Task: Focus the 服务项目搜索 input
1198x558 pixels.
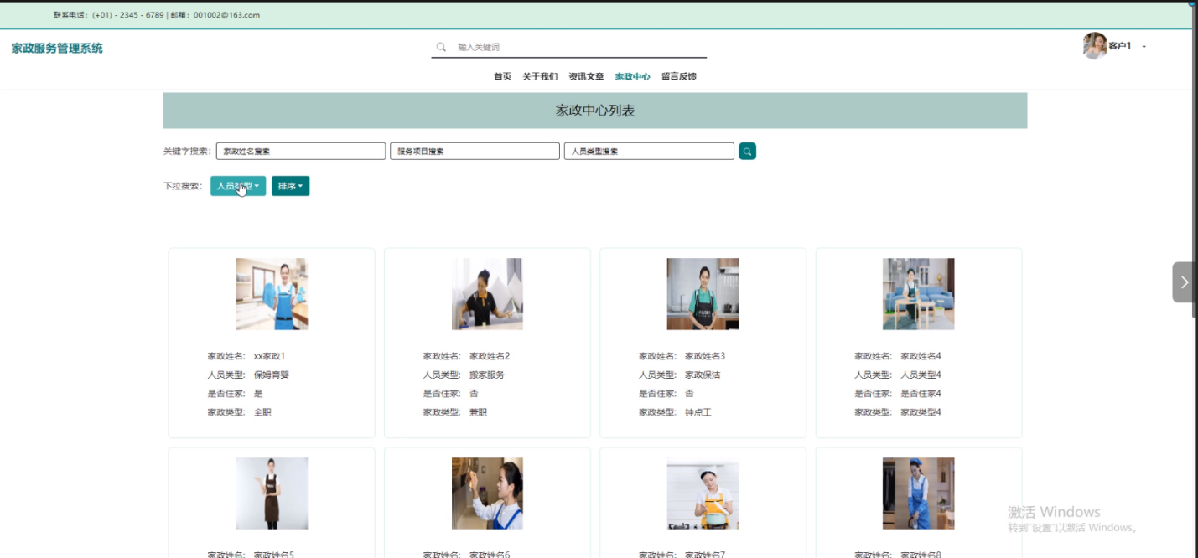Action: click(x=475, y=151)
